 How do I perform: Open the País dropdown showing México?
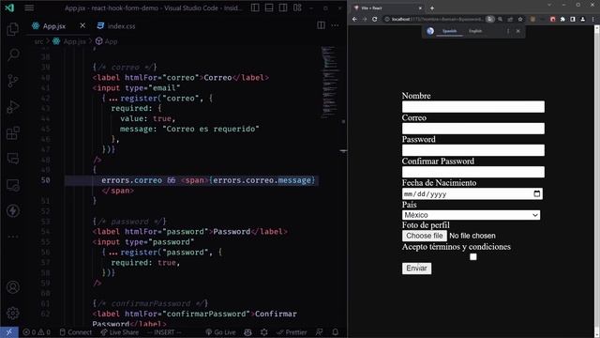(x=471, y=215)
